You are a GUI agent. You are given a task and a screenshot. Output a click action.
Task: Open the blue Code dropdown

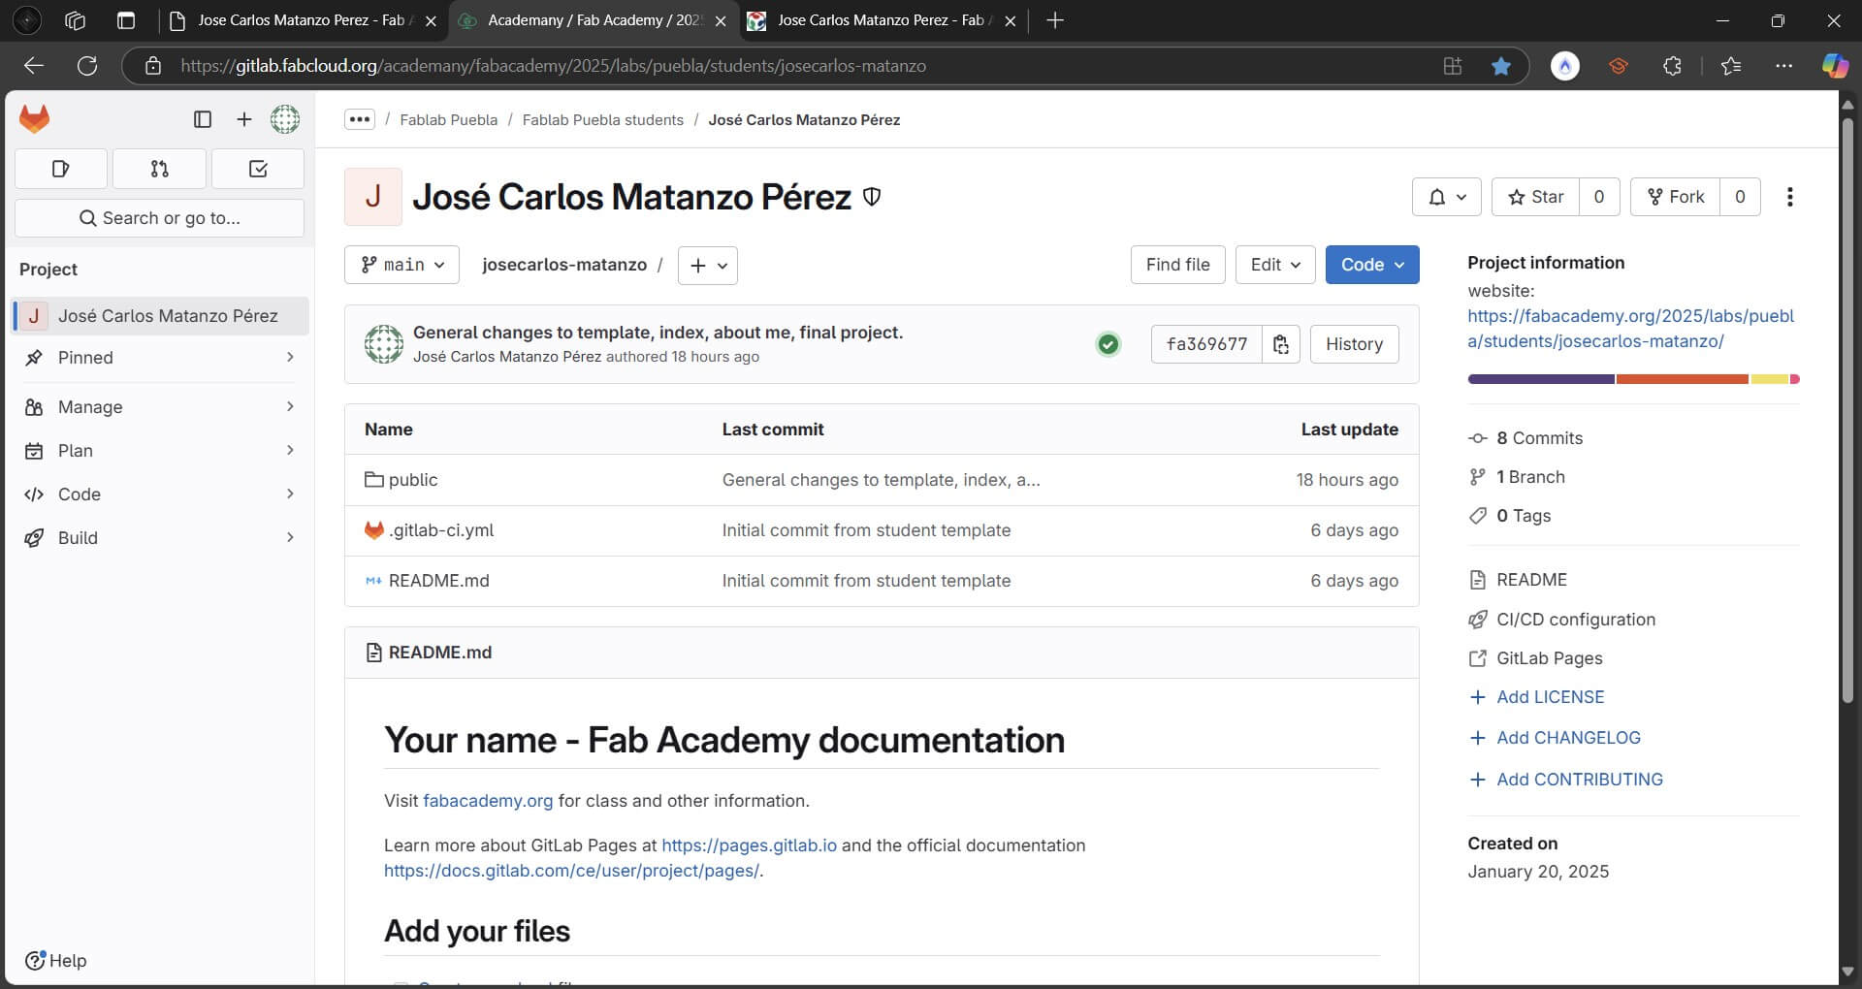(x=1372, y=265)
